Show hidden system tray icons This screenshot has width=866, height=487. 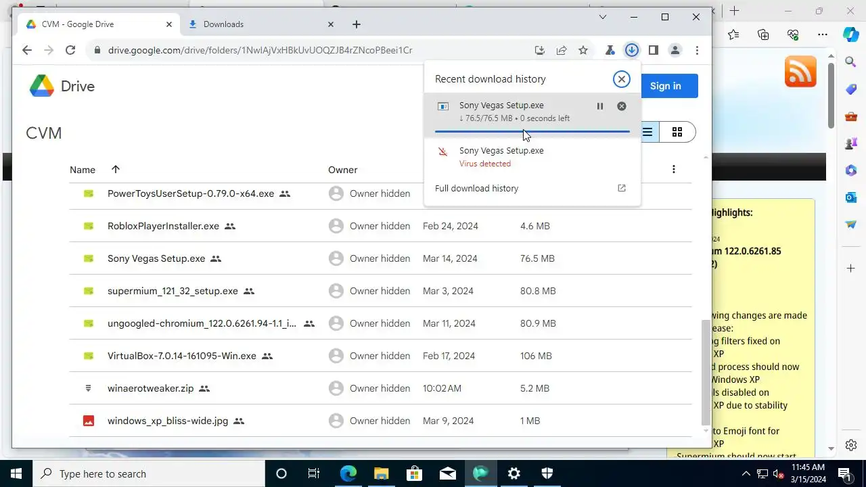pos(746,473)
